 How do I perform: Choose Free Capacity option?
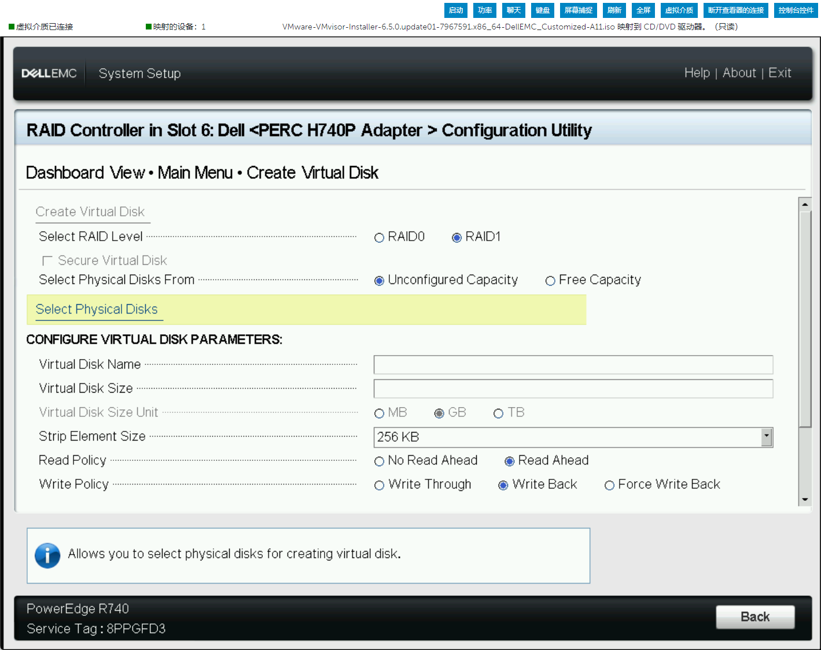(x=550, y=280)
